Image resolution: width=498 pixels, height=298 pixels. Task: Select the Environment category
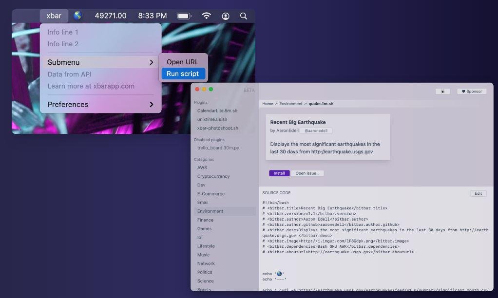pyautogui.click(x=225, y=211)
